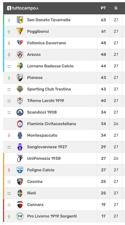Click Foligno Calcio badge icon
The height and width of the screenshot is (225, 125).
point(20,170)
